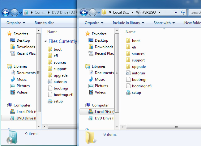Click horizontal scrollbar thumb in Win7SP1ISO window
Screen dimensions: 201x146
[164, 127]
